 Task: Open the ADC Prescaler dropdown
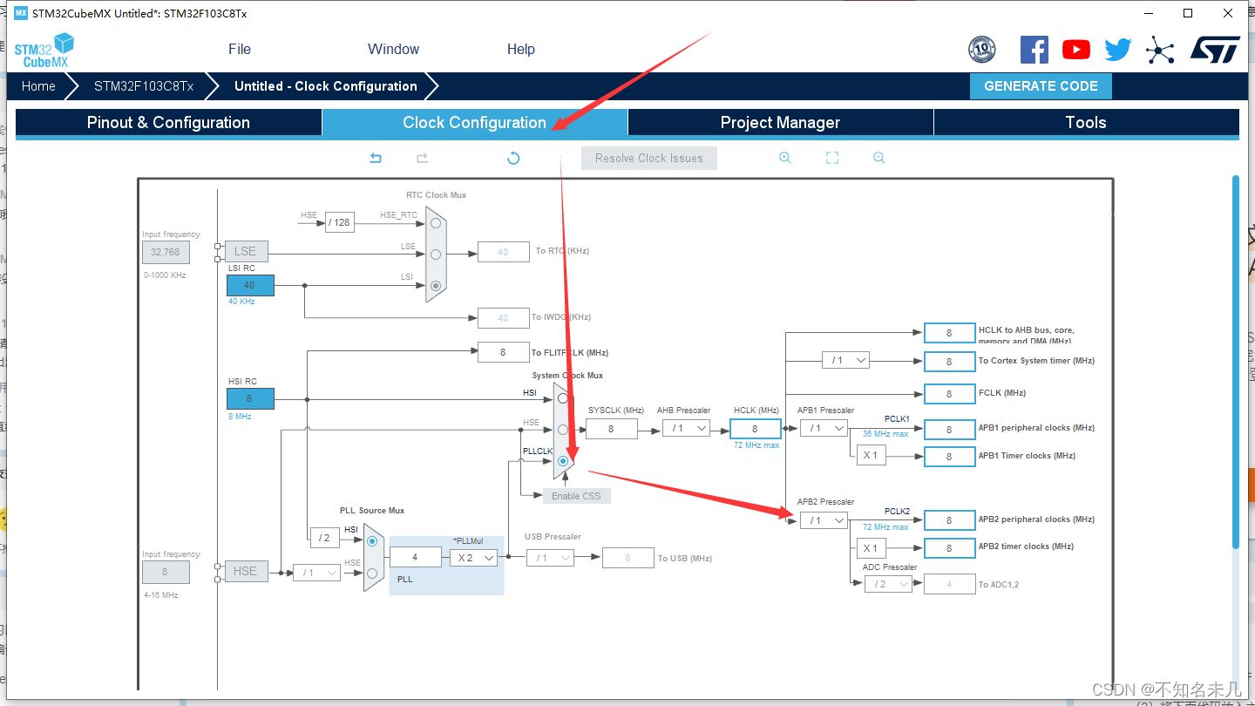coord(888,584)
